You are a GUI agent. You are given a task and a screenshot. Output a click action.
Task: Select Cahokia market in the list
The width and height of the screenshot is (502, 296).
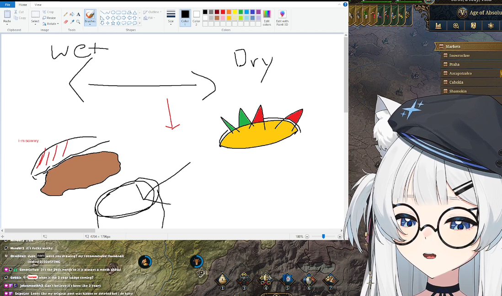tap(472, 82)
